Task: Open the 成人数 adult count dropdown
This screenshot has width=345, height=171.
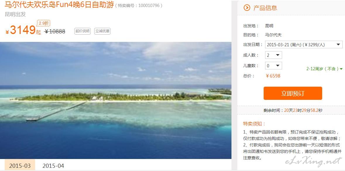Action: click(273, 55)
